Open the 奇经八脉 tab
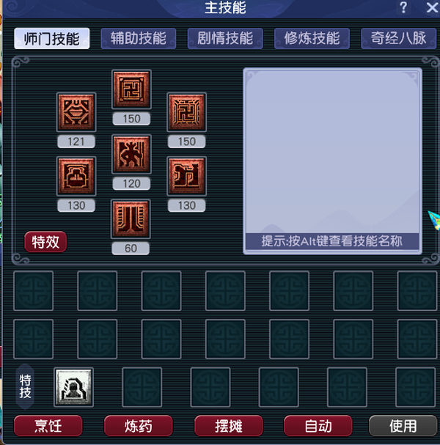 (398, 38)
